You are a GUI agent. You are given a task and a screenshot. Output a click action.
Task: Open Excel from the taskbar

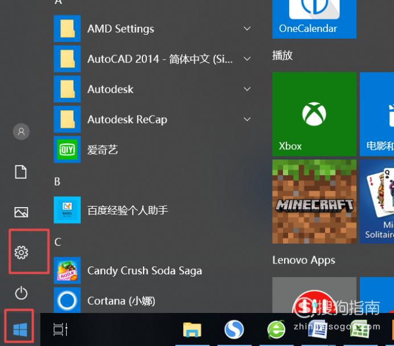coord(360,329)
